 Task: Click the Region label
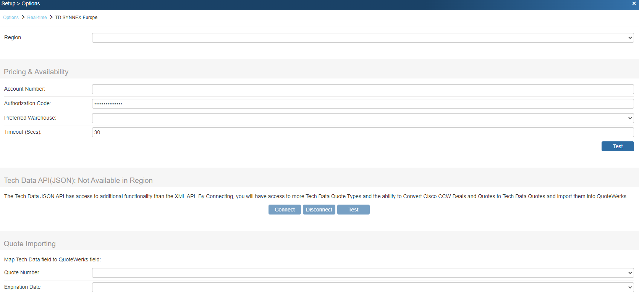(x=13, y=37)
